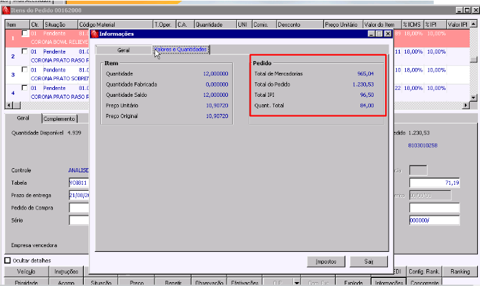Click the Explode button

tap(353, 283)
